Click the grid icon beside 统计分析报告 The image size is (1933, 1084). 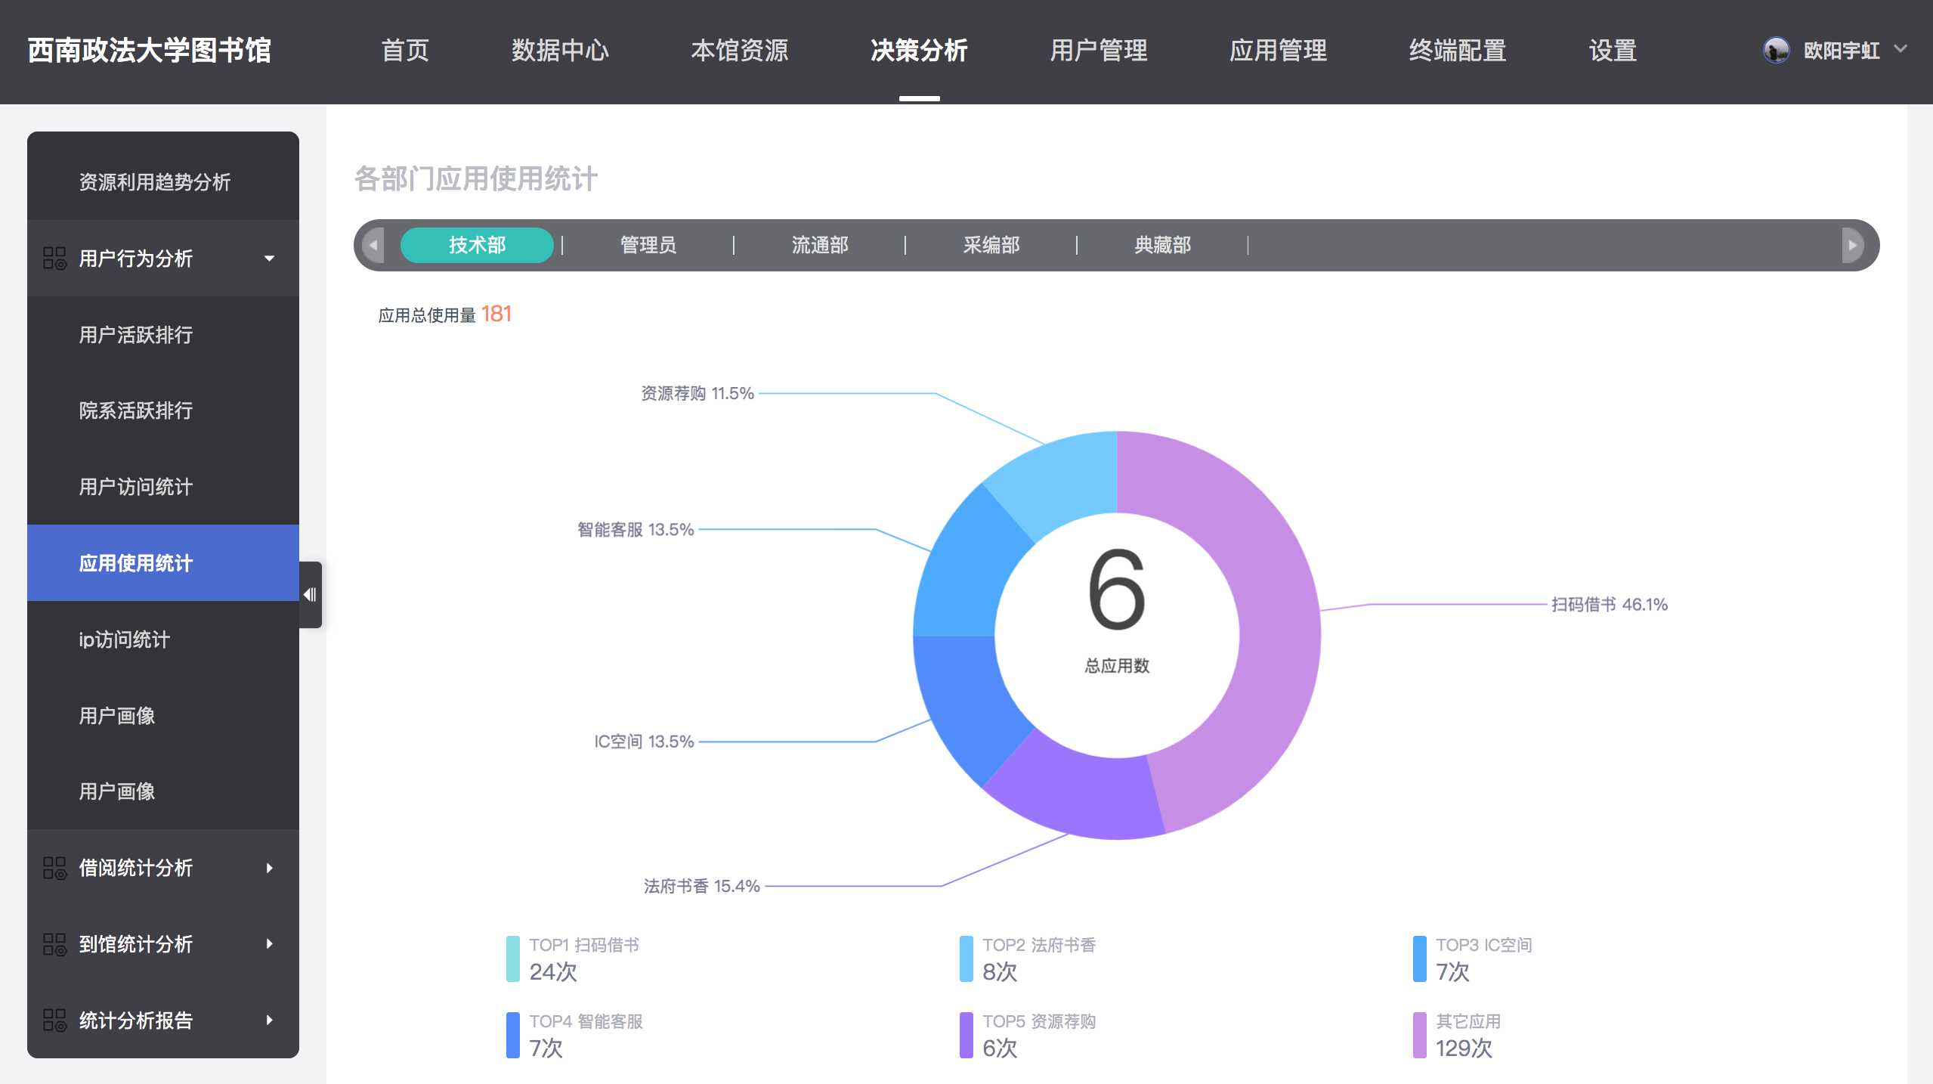pyautogui.click(x=54, y=1021)
